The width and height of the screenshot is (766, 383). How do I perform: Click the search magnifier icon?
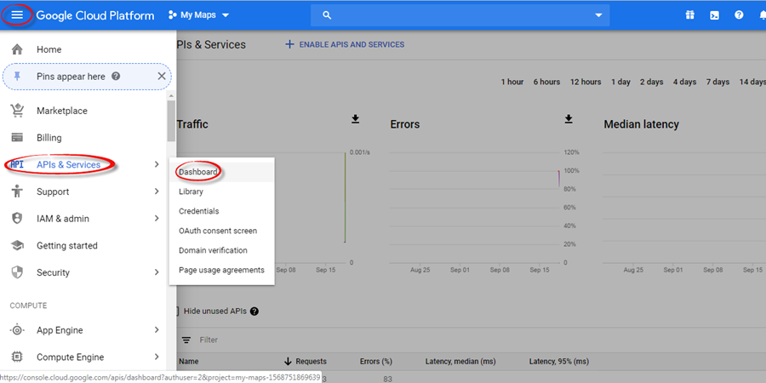click(328, 15)
